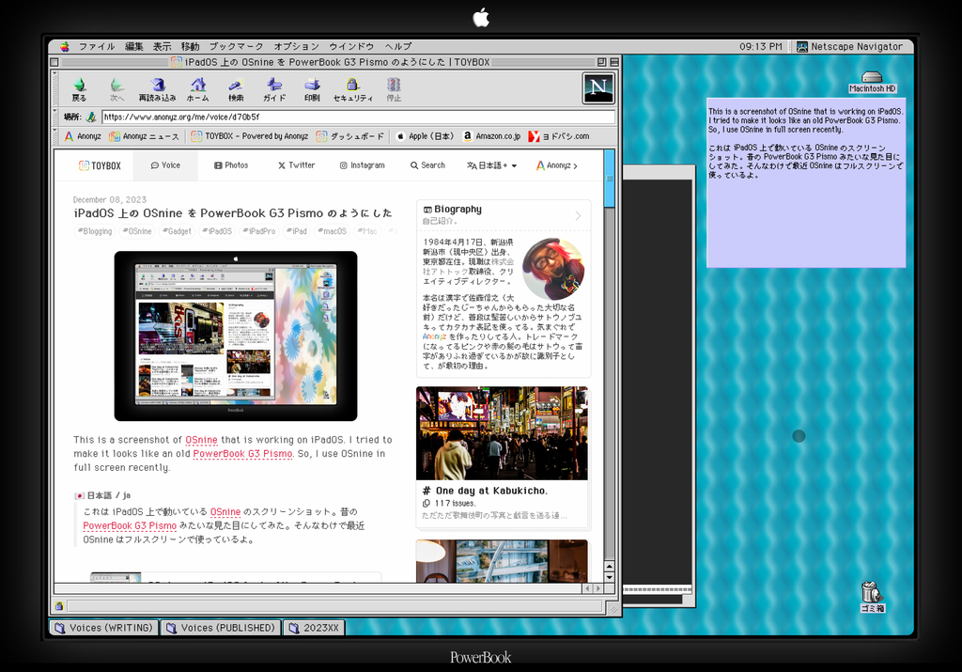Open the オプション menu

pos(296,47)
